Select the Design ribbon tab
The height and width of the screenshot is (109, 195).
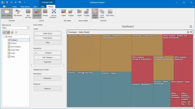[x=51, y=7]
